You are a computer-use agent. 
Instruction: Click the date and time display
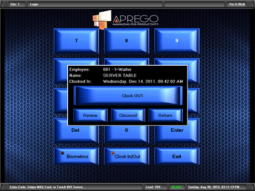click(x=214, y=187)
